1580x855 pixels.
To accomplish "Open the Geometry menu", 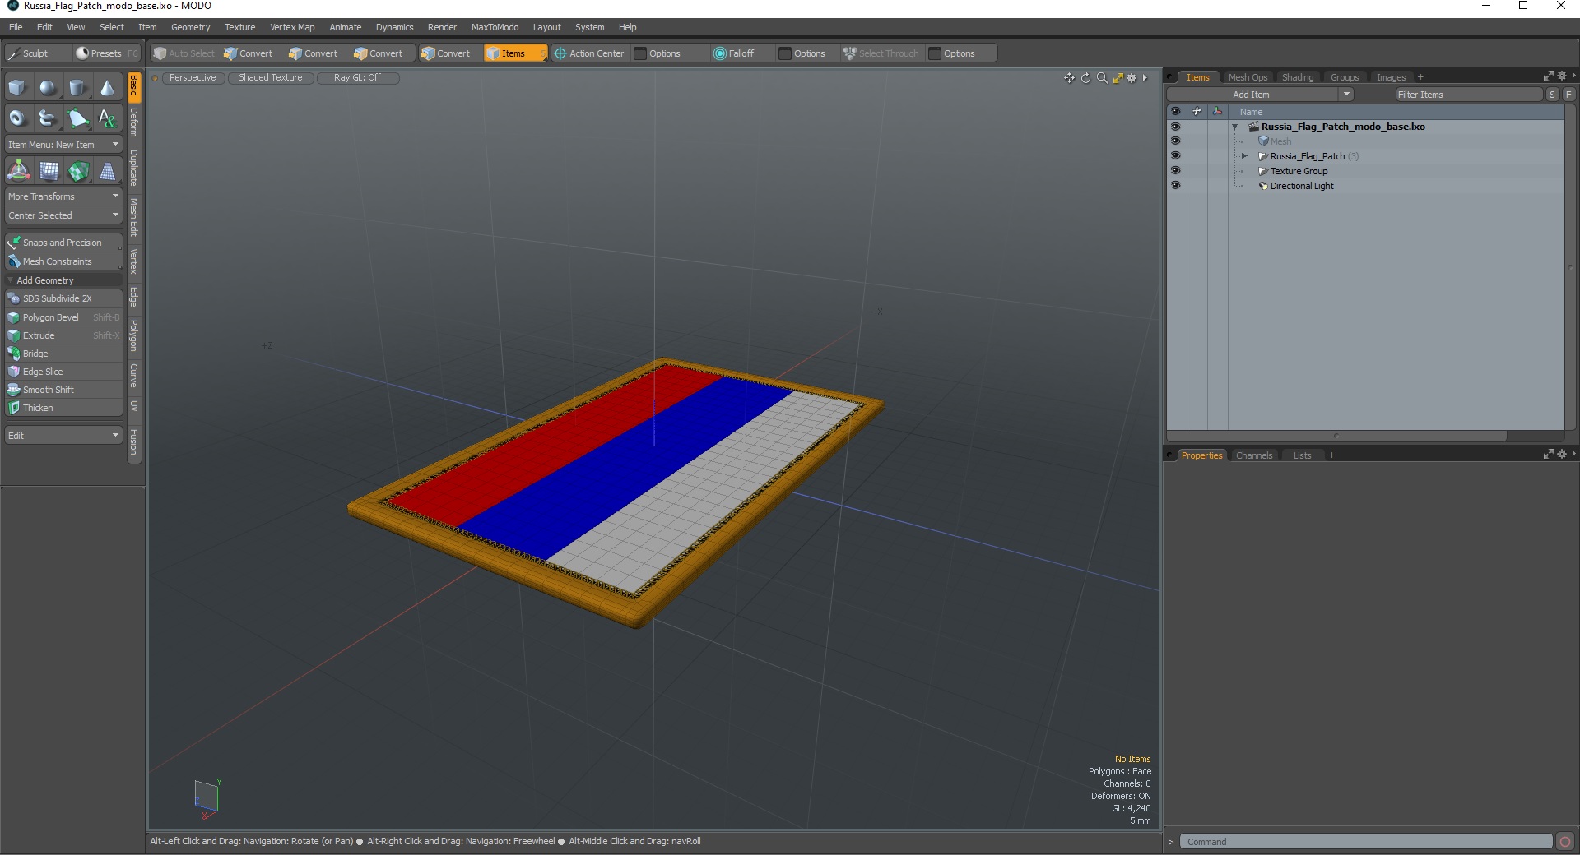I will 190,27.
